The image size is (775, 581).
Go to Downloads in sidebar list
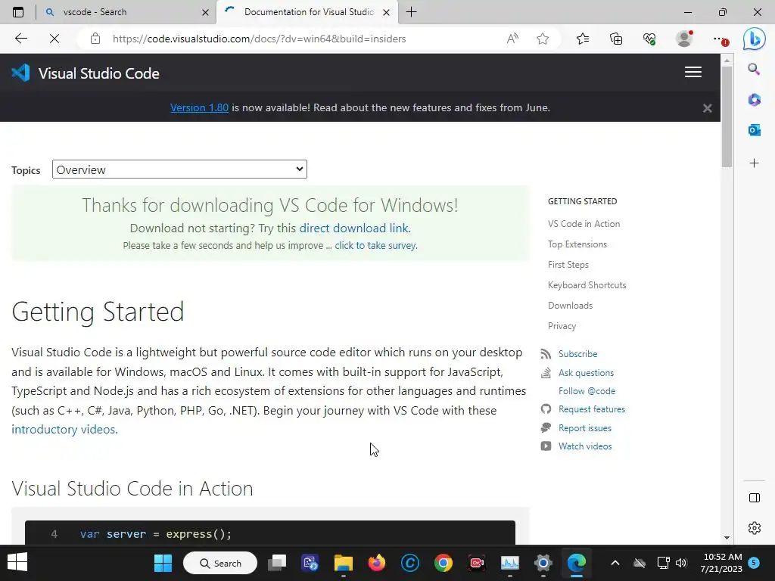570,306
